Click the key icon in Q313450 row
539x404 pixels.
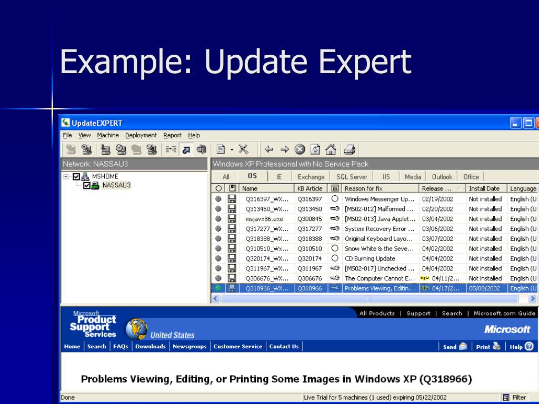pyautogui.click(x=335, y=209)
